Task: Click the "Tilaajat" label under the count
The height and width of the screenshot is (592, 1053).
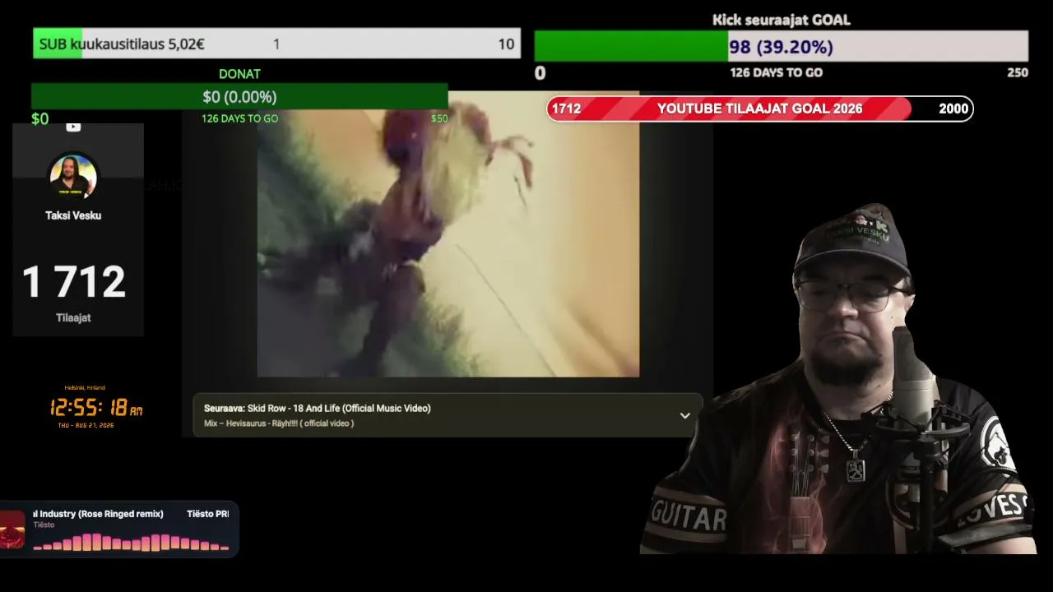Action: [x=73, y=318]
